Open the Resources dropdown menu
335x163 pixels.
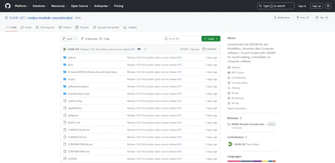coord(60,6)
